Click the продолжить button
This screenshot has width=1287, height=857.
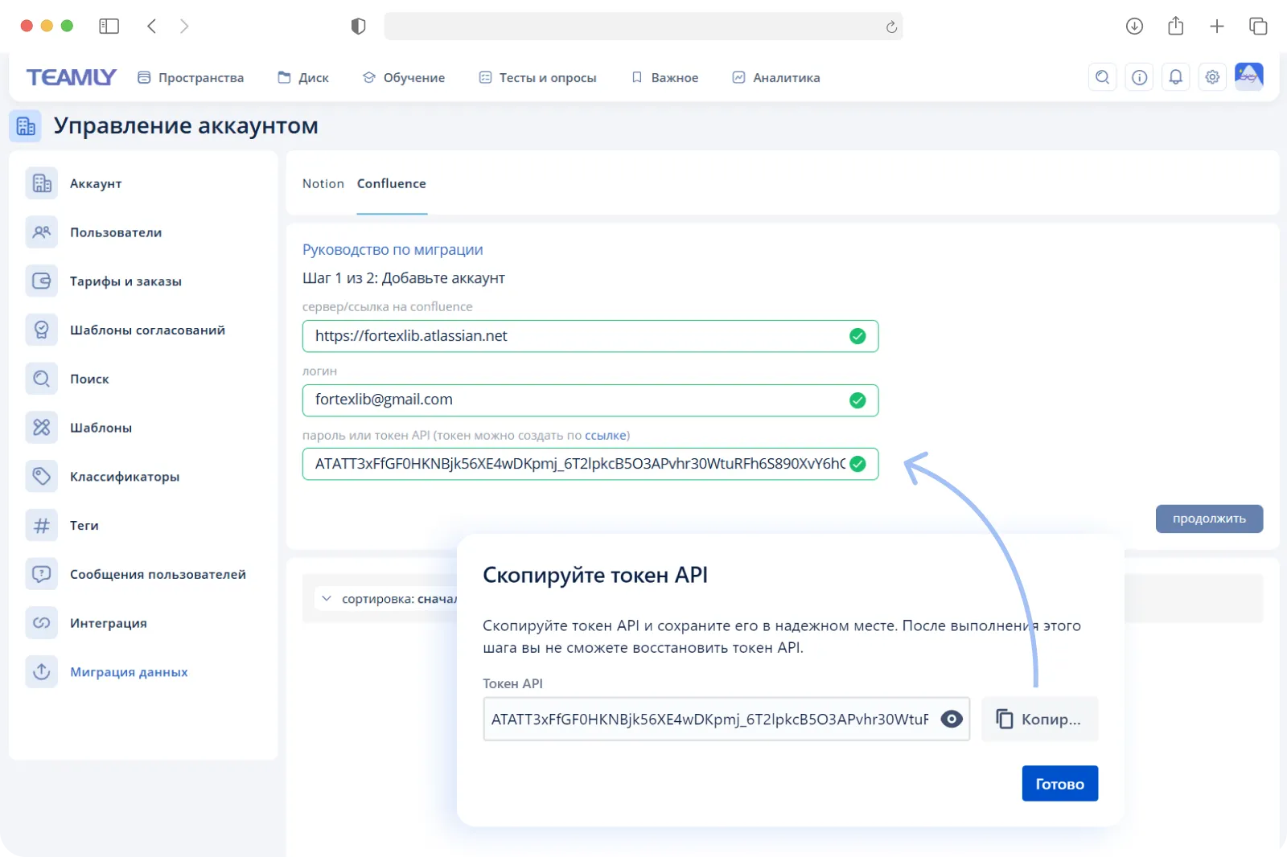1209,519
